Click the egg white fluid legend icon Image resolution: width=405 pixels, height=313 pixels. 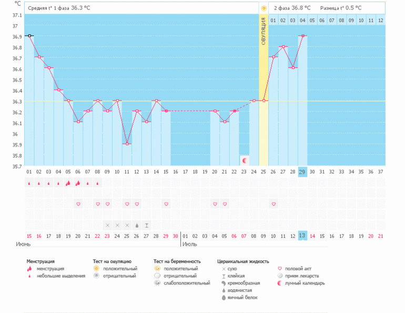pyautogui.click(x=224, y=298)
